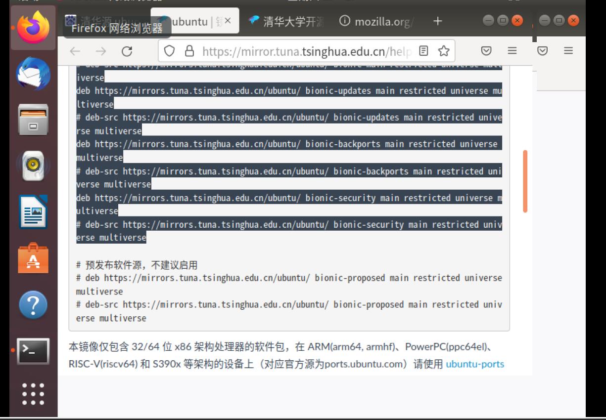
Task: Click the 'deb' bionic-updates source line
Action: coord(289,97)
